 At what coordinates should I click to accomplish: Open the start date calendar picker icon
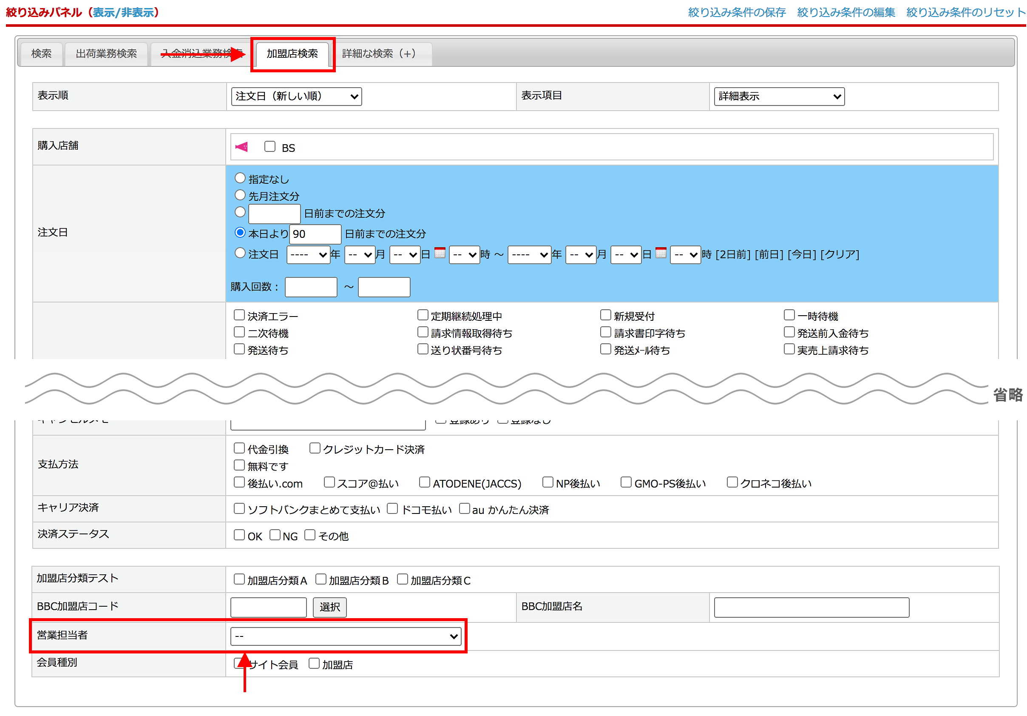coord(440,253)
